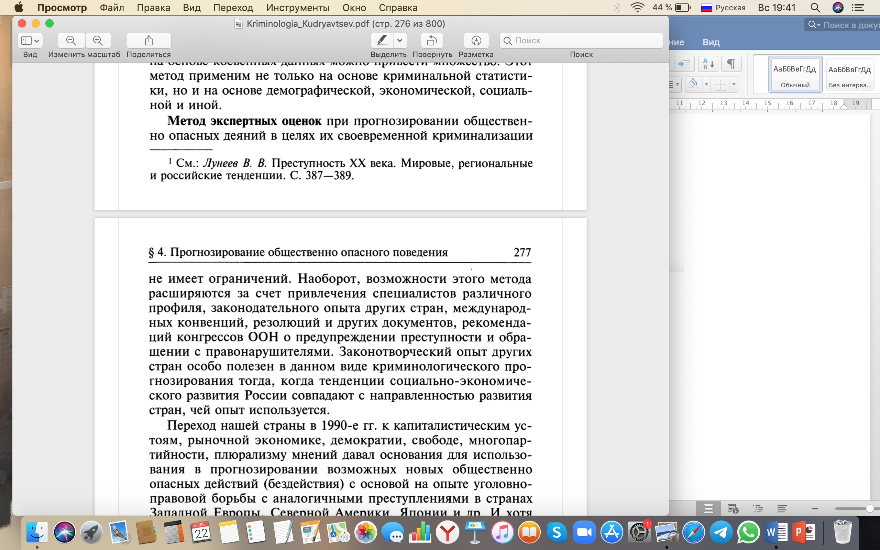Viewport: 880px width, 550px height.
Task: Open Photos from the Dock
Action: click(x=365, y=532)
